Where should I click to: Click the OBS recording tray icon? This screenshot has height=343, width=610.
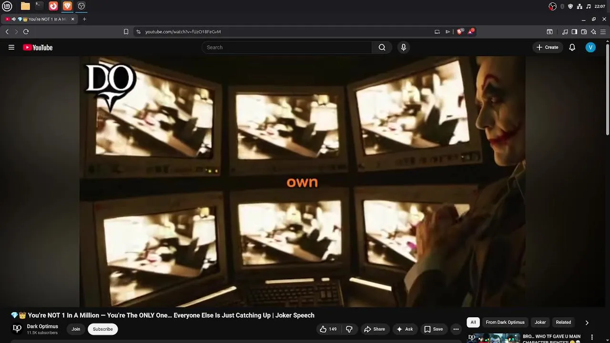click(552, 6)
